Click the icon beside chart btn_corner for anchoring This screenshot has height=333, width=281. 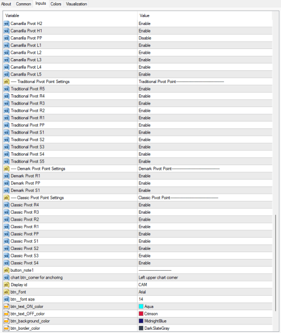[x=6, y=278]
